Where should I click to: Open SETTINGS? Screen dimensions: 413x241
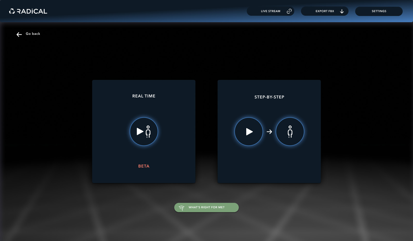click(379, 11)
